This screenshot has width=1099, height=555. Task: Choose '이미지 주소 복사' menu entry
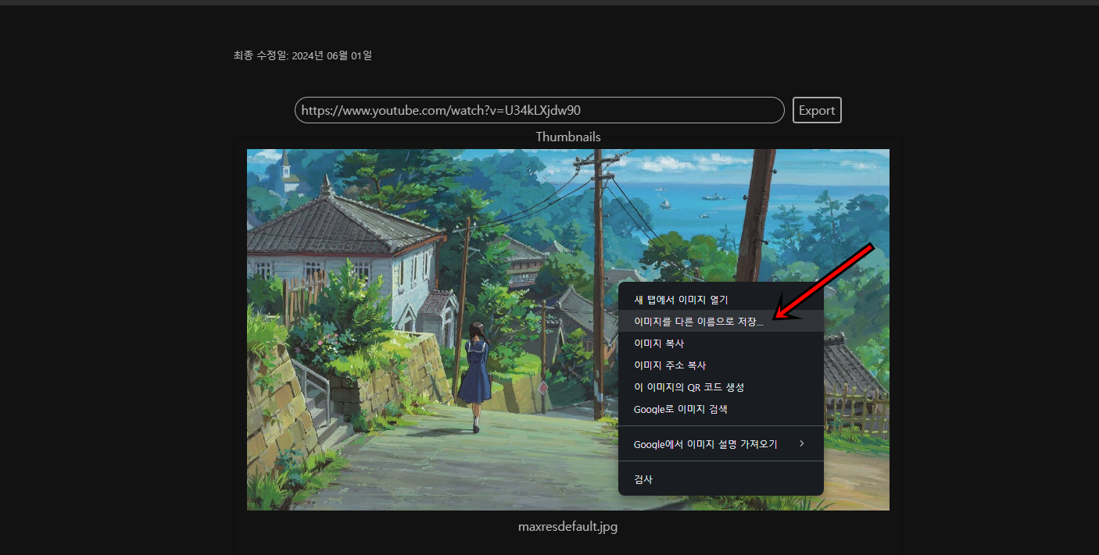coord(721,365)
